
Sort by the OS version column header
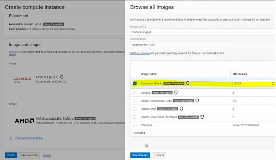[x=240, y=74]
